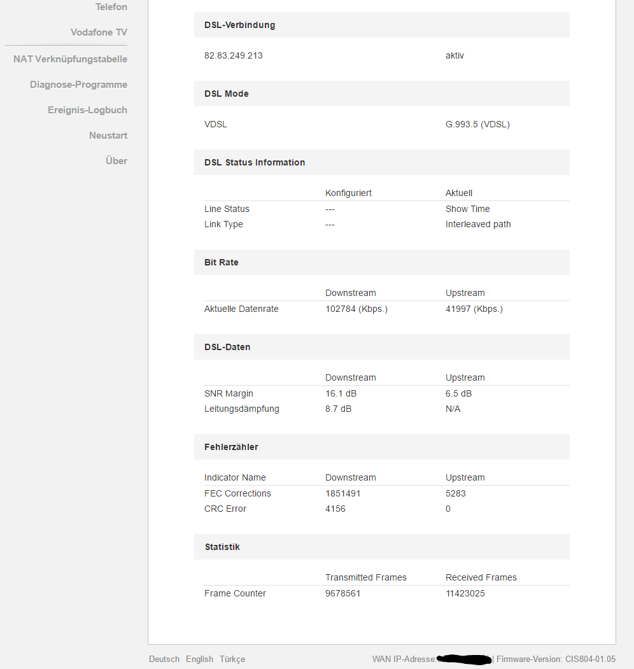Click the Bit Rate section header
This screenshot has width=634, height=669.
pos(382,262)
